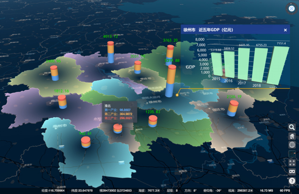Click the cylinder labeled 1812.16
The height and width of the screenshot is (194, 299).
point(62,102)
